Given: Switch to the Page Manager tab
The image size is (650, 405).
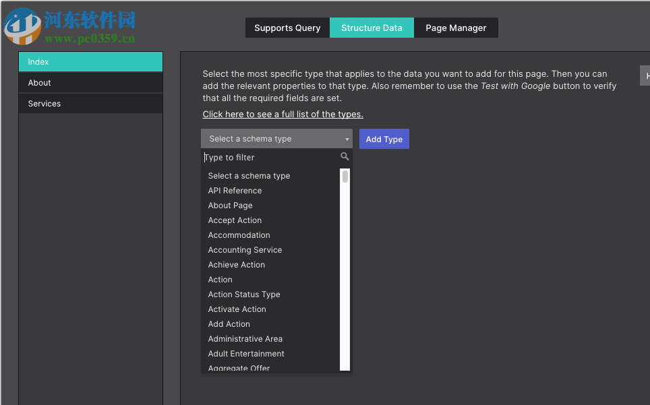Looking at the screenshot, I should point(456,28).
